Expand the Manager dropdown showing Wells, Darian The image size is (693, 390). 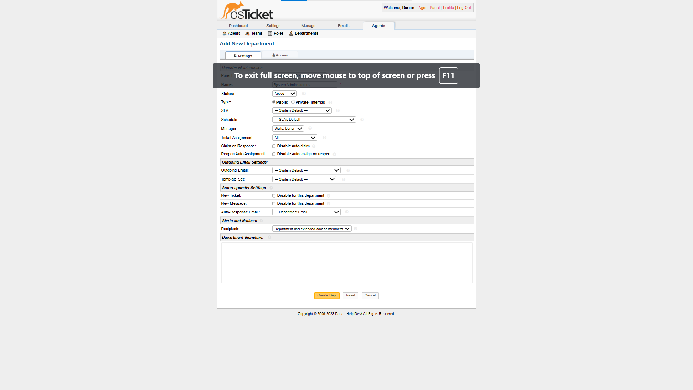tap(288, 129)
